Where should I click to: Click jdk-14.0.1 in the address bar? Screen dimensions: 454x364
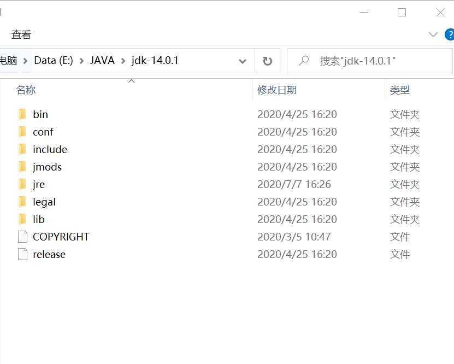click(x=155, y=61)
